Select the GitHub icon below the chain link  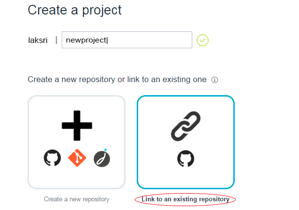[186, 158]
